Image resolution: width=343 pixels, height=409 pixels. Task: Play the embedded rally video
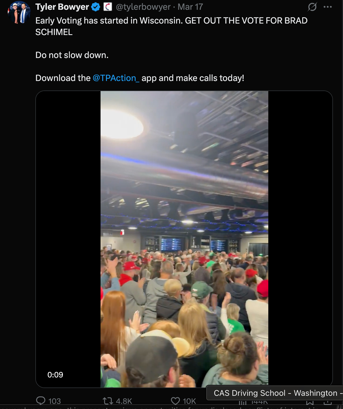coord(184,238)
